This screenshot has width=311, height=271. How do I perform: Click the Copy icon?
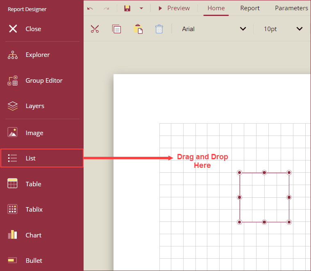point(117,29)
